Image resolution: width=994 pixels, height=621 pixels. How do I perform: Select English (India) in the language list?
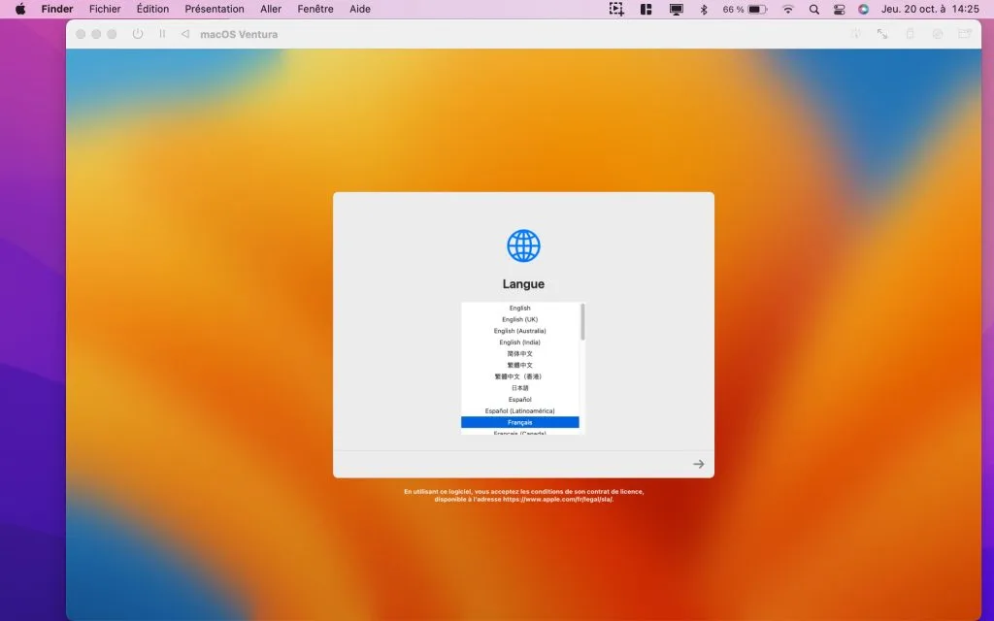520,343
